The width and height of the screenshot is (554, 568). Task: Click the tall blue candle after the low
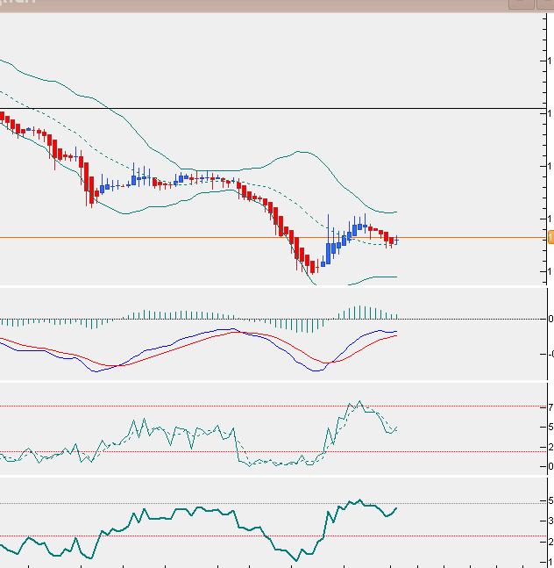coord(329,254)
